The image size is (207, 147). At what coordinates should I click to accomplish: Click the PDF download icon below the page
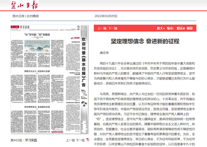[89, 140]
